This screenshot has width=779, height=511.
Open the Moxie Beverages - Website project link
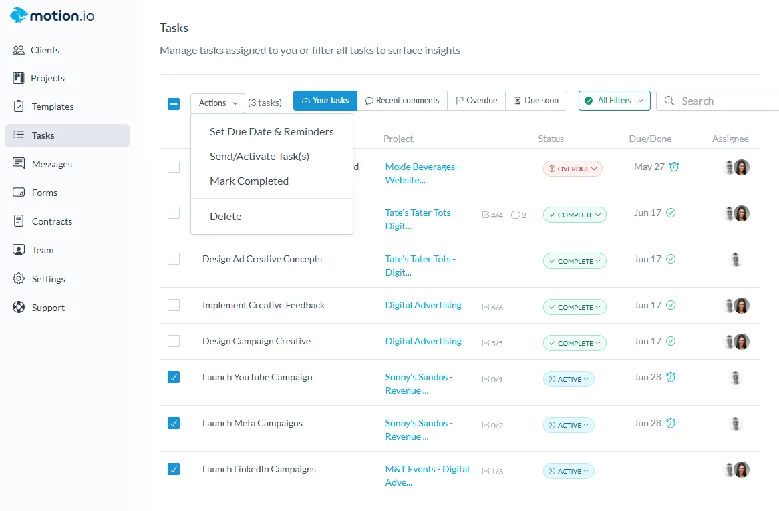pyautogui.click(x=423, y=173)
